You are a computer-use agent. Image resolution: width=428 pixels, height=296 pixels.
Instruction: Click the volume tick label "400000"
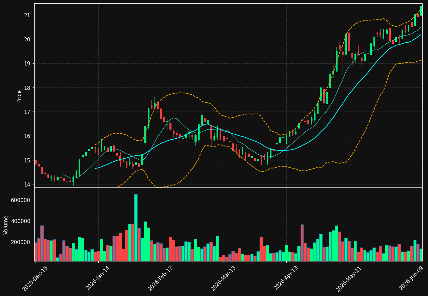tap(21, 221)
